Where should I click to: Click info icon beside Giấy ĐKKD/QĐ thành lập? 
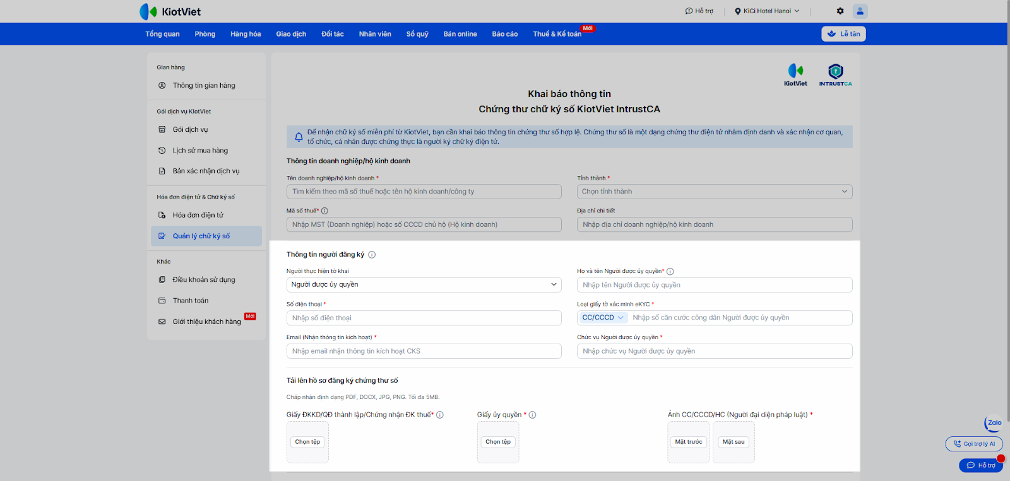tap(440, 415)
